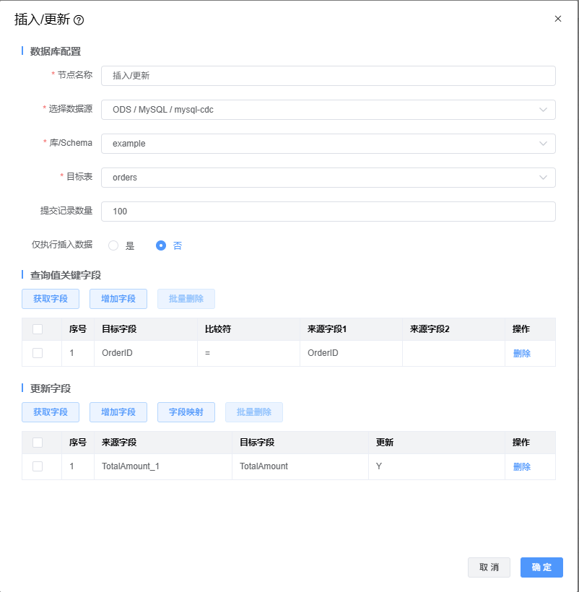
Task: Check the TotalAmount_1 row checkbox
Action: (38, 466)
